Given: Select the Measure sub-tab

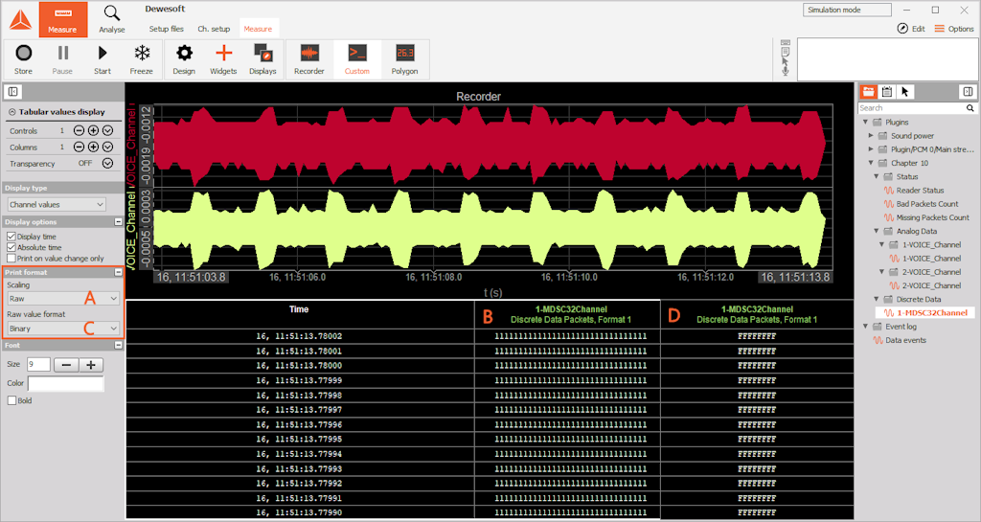Looking at the screenshot, I should coord(258,29).
